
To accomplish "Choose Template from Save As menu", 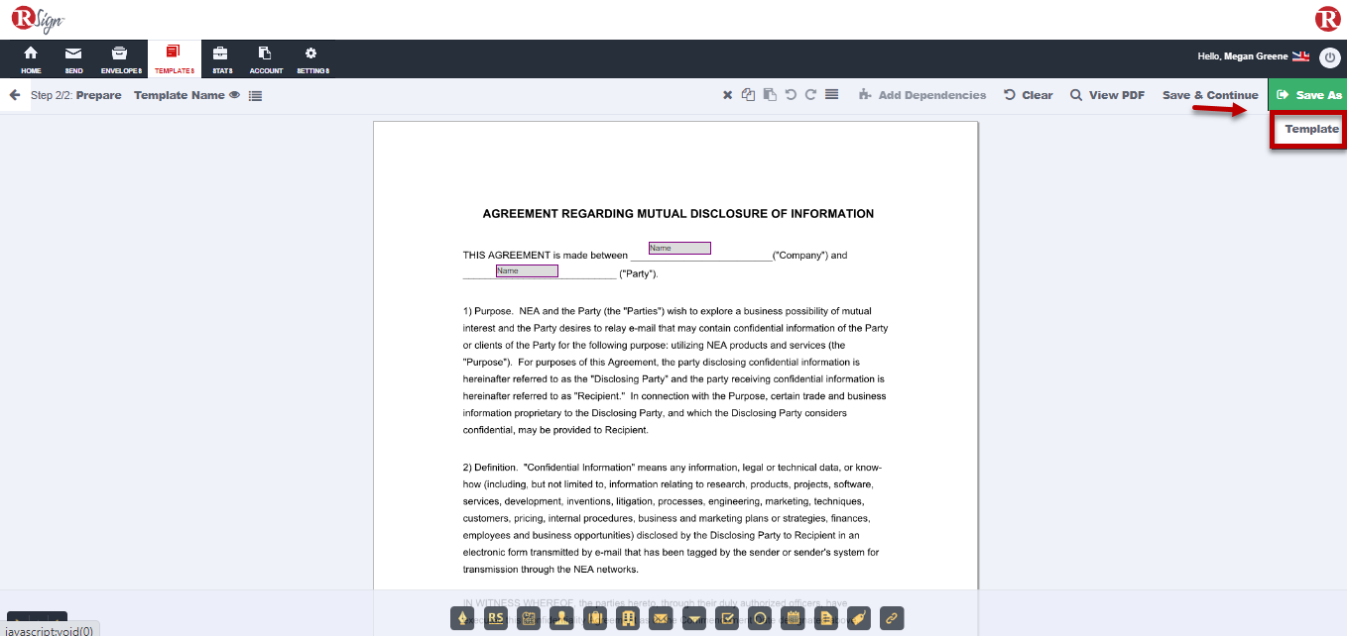I will tap(1311, 129).
